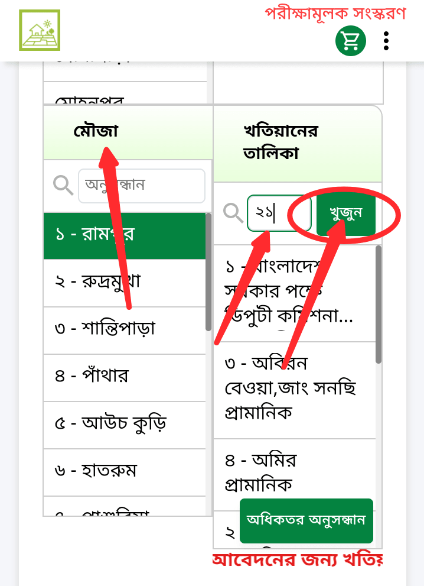Select ১ - রামপুর mouza
Viewport: 424px width, 586px height.
(124, 234)
